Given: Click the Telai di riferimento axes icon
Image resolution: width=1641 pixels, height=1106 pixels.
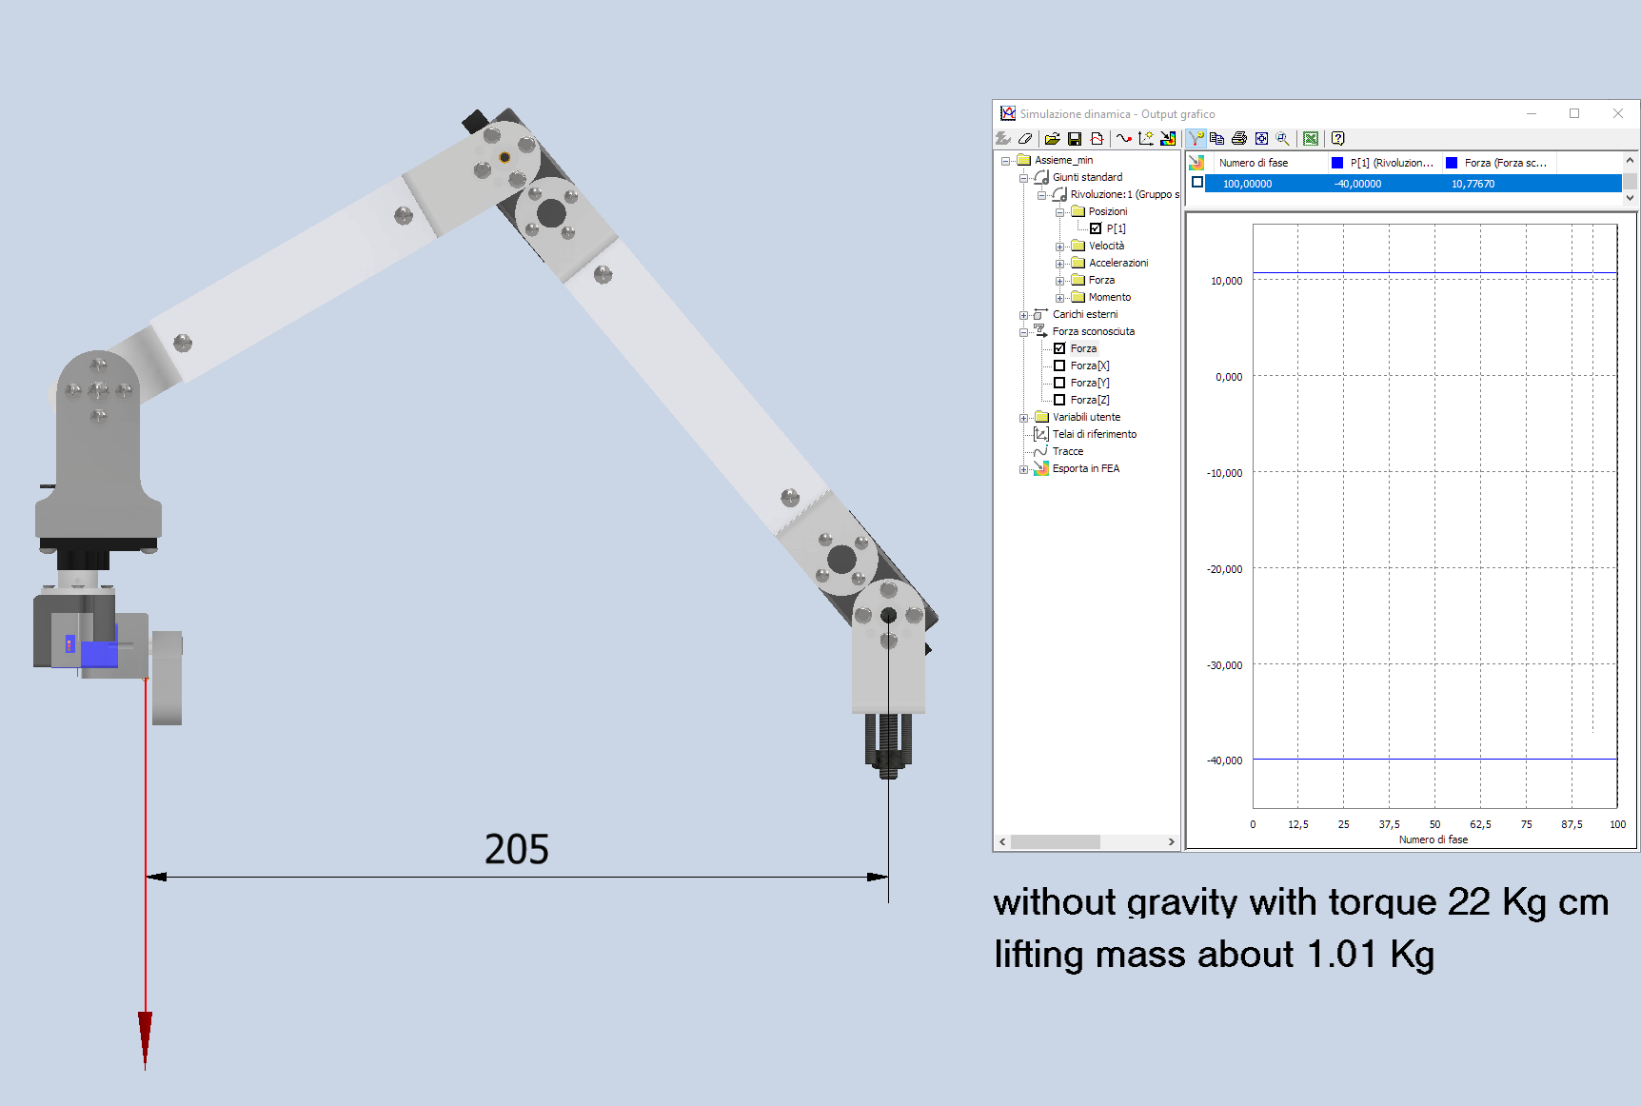Looking at the screenshot, I should 1041,434.
